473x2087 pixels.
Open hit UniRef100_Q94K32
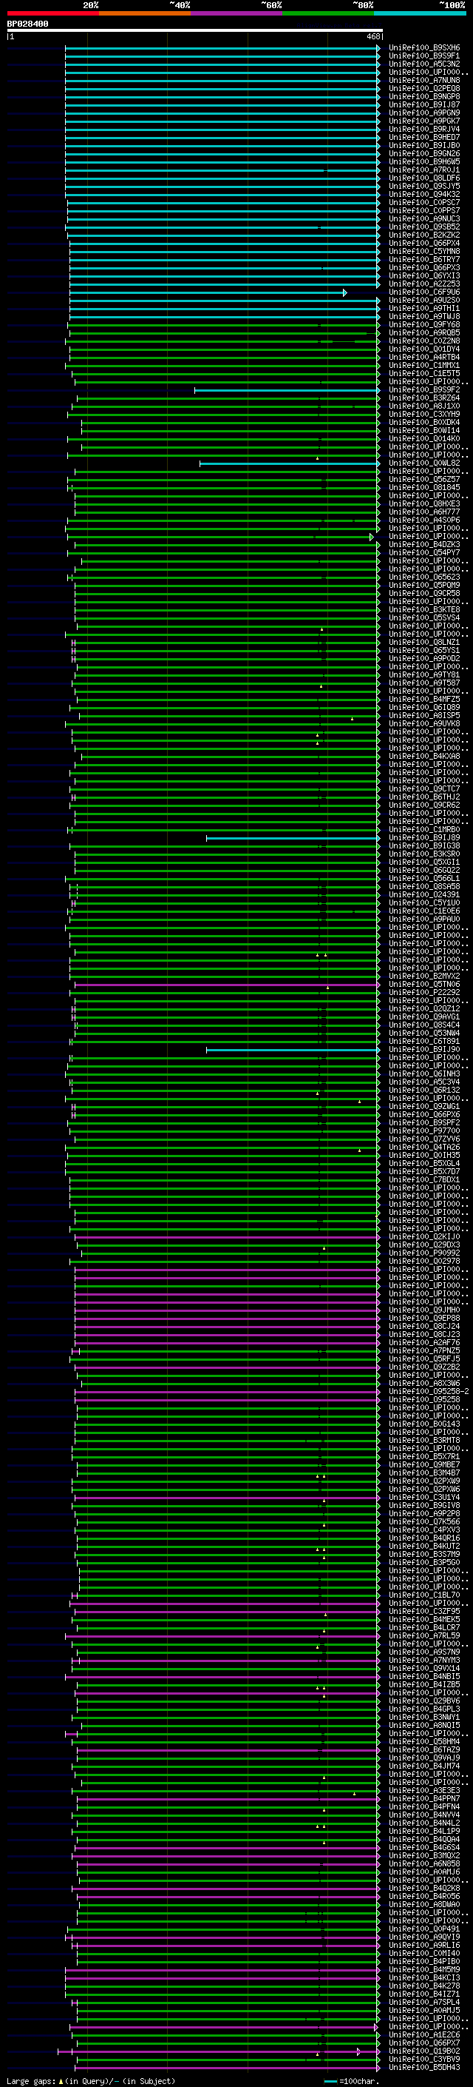click(x=424, y=194)
